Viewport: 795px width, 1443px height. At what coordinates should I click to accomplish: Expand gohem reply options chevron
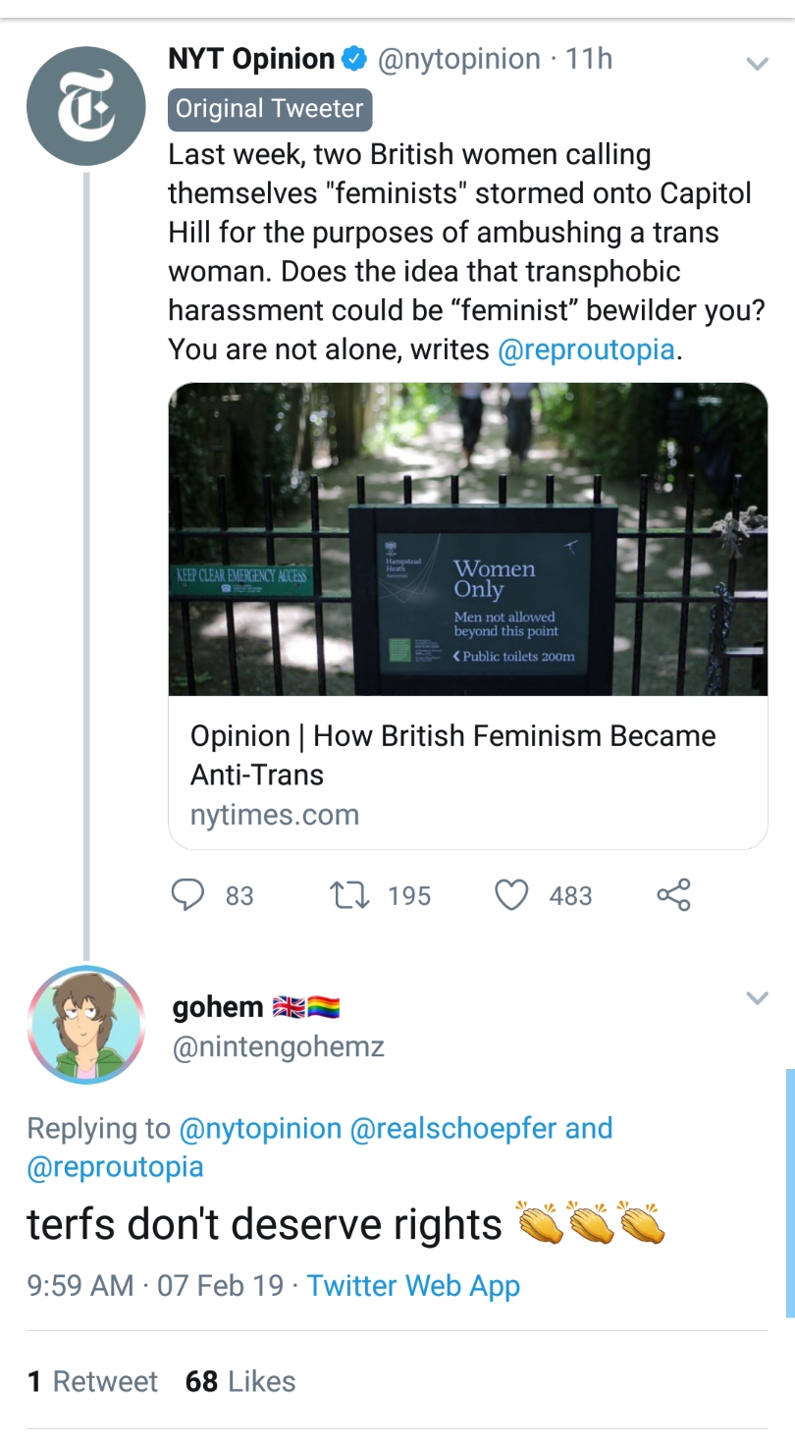point(756,998)
